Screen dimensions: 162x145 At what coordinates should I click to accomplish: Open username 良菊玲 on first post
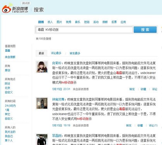tap(57, 63)
